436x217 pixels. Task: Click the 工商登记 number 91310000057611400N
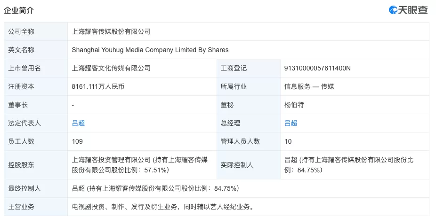(317, 68)
